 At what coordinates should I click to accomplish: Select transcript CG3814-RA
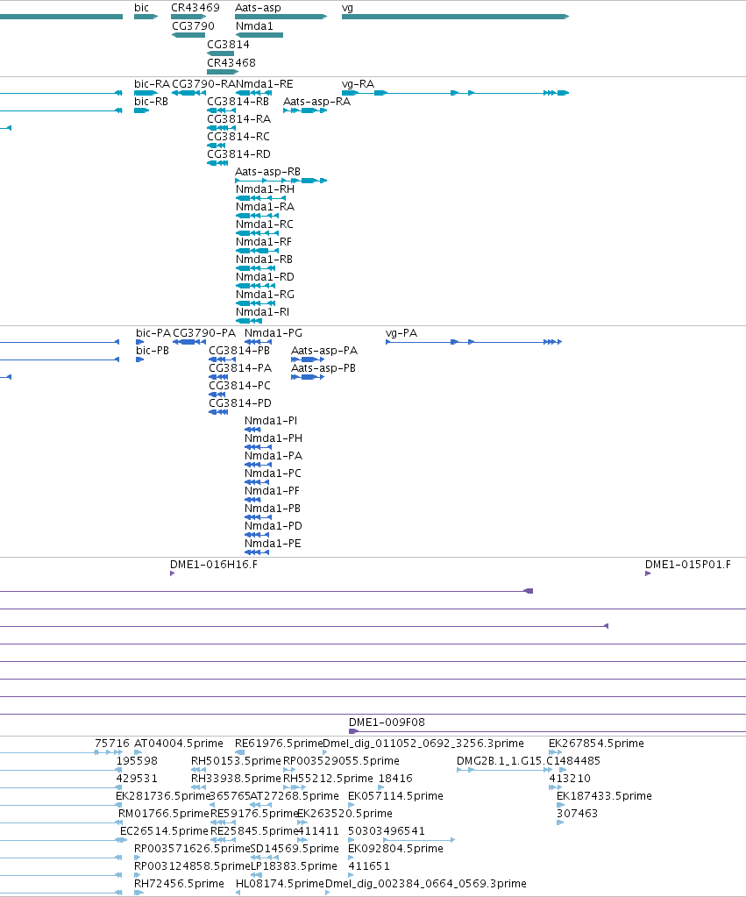(x=222, y=128)
